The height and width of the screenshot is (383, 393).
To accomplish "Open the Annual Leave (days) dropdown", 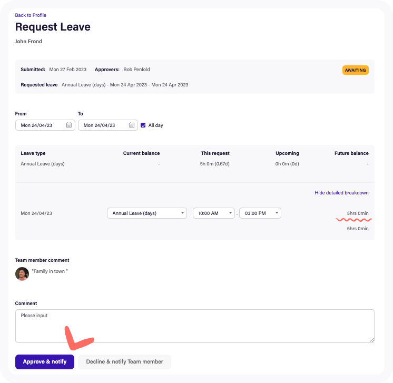I will pos(147,213).
